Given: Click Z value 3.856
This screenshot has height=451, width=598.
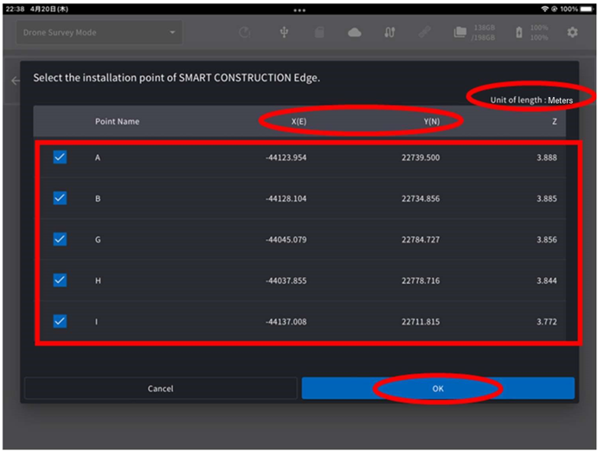Looking at the screenshot, I should click(547, 240).
